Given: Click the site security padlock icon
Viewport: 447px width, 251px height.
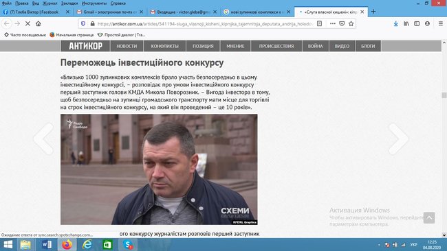Looking at the screenshot, I should (92, 23).
